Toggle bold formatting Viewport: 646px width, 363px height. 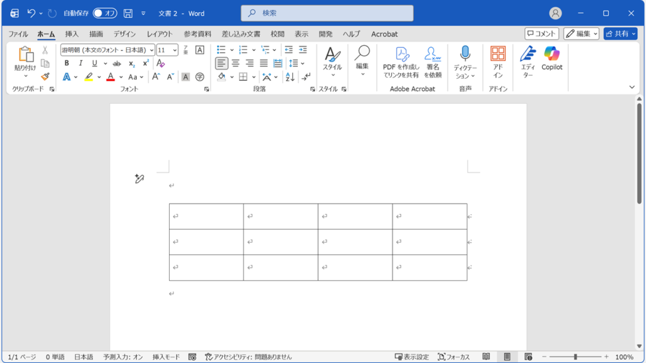click(67, 63)
